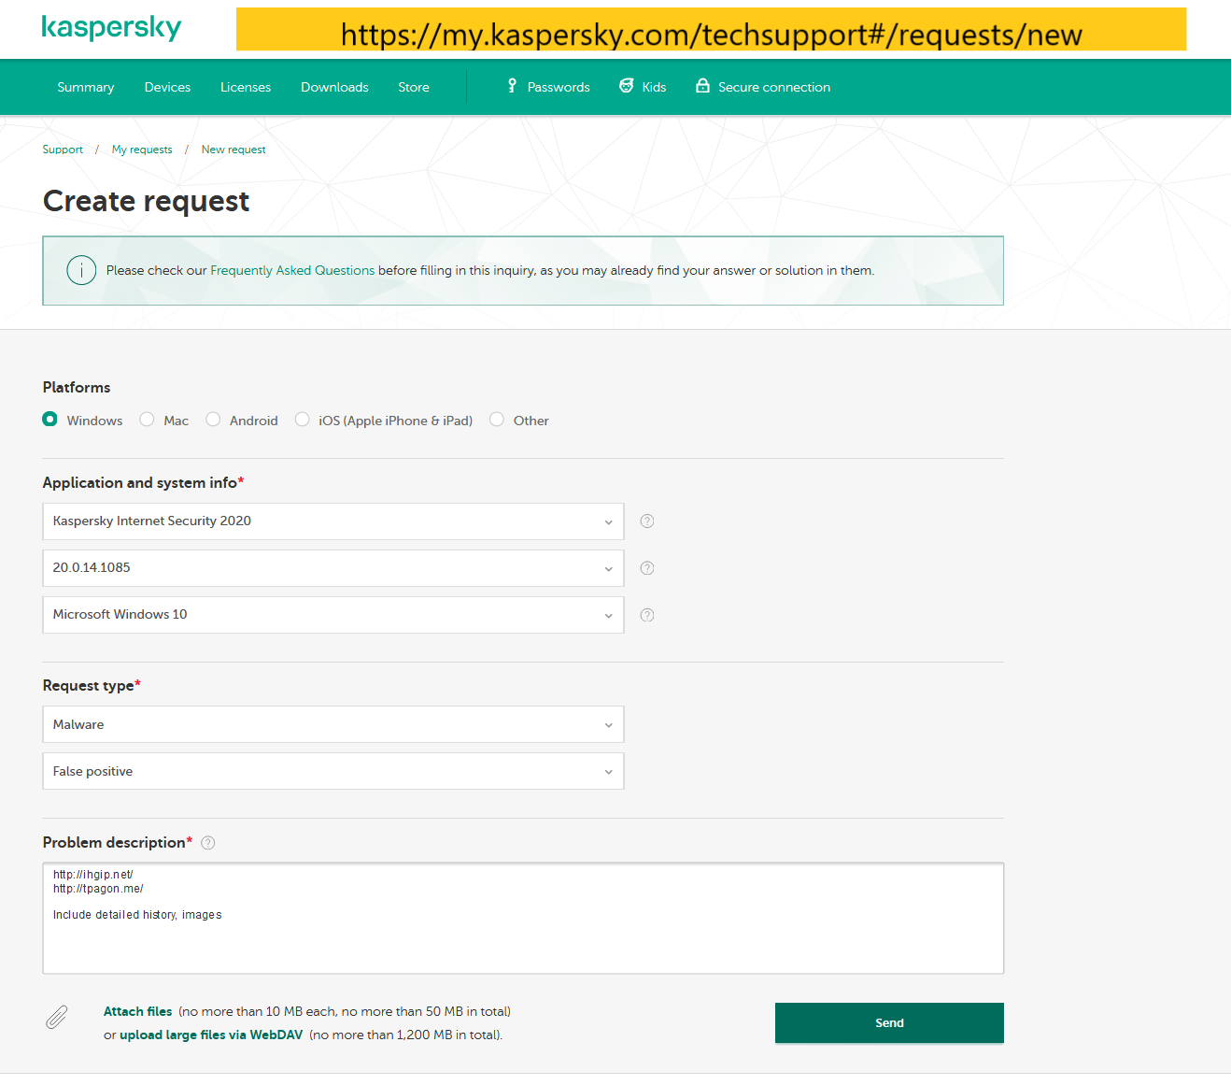Click the Send button
This screenshot has width=1231, height=1085.
click(x=889, y=1022)
